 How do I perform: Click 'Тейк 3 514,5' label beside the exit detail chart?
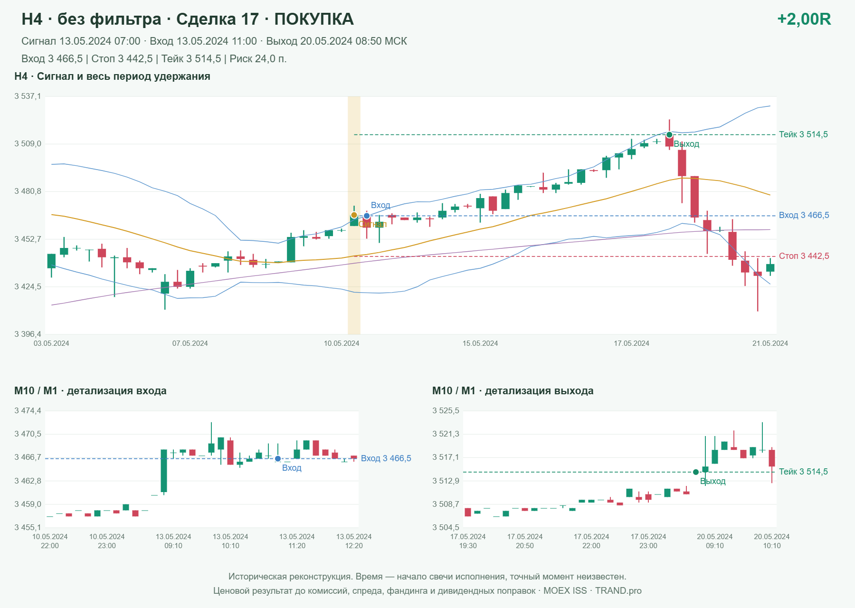pyautogui.click(x=803, y=472)
